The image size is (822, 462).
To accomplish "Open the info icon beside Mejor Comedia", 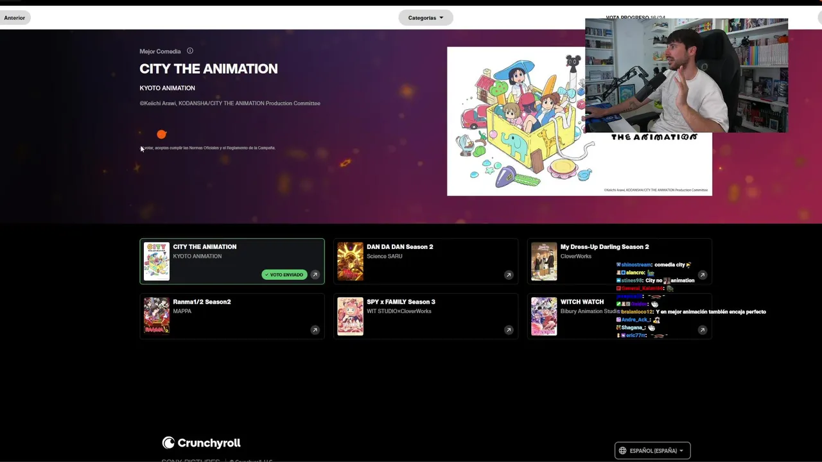I will (189, 51).
